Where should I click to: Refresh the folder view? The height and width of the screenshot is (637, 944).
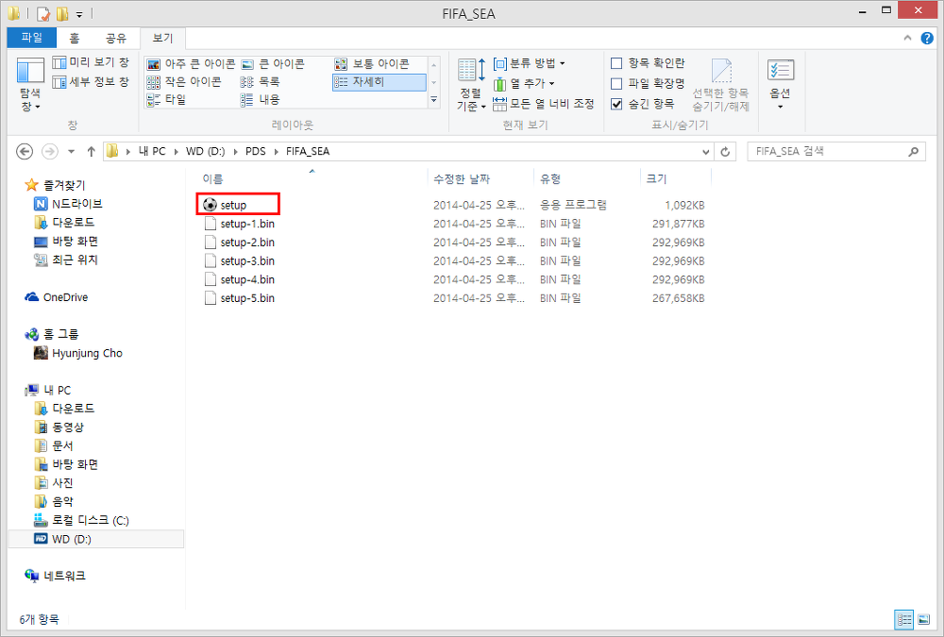pos(725,152)
